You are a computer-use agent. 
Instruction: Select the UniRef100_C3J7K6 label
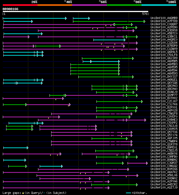tap(164, 104)
